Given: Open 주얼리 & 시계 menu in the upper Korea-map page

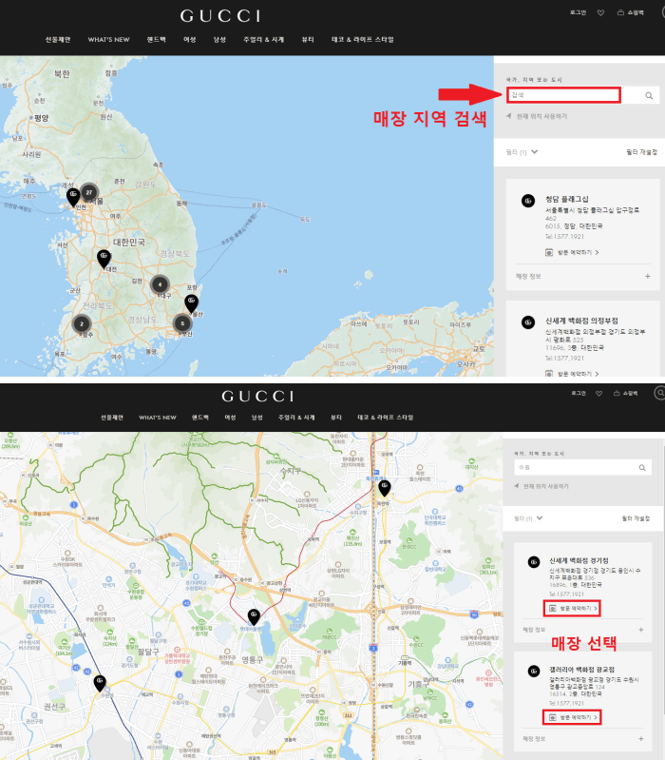Looking at the screenshot, I should pyautogui.click(x=264, y=40).
